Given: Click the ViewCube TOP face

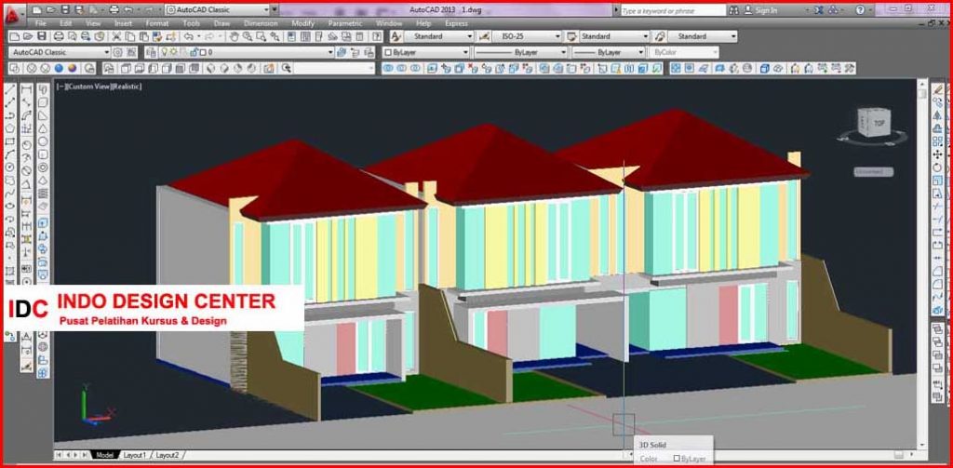Looking at the screenshot, I should 879,123.
